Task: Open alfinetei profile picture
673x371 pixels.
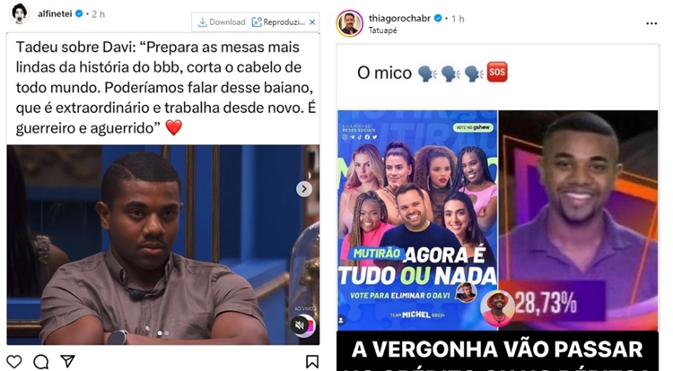Action: point(20,13)
